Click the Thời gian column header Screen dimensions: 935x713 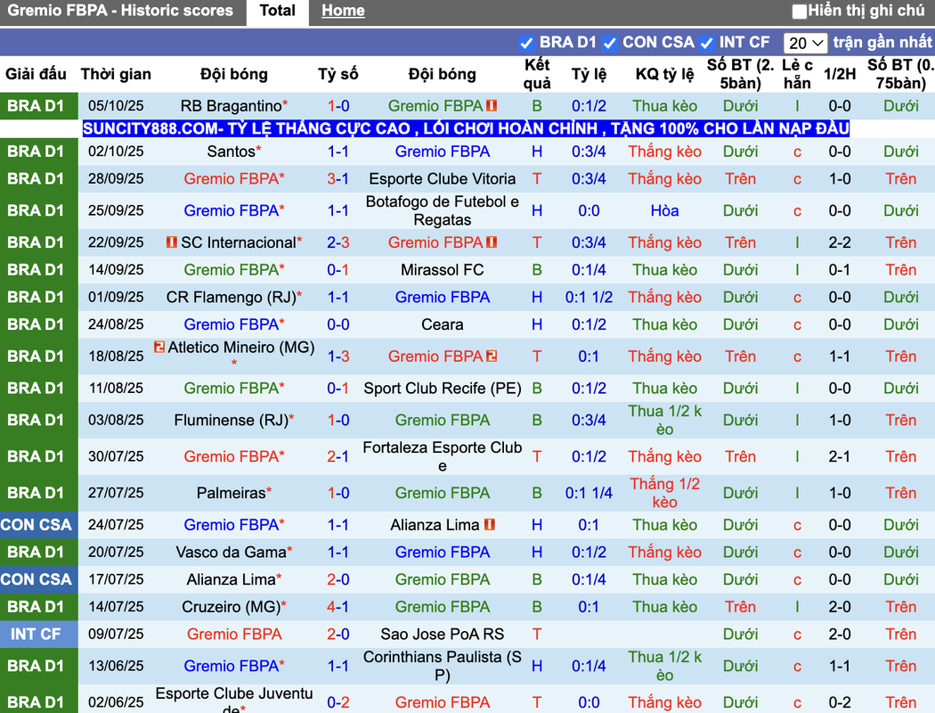point(116,74)
